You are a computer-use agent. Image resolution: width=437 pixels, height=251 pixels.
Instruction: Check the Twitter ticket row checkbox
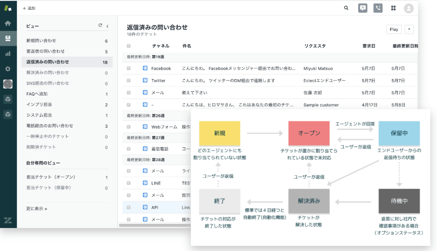[x=128, y=81]
